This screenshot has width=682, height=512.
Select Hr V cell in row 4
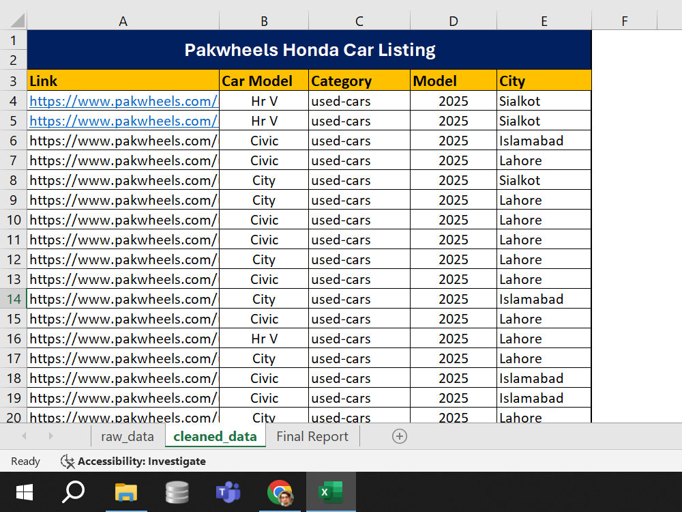(264, 101)
